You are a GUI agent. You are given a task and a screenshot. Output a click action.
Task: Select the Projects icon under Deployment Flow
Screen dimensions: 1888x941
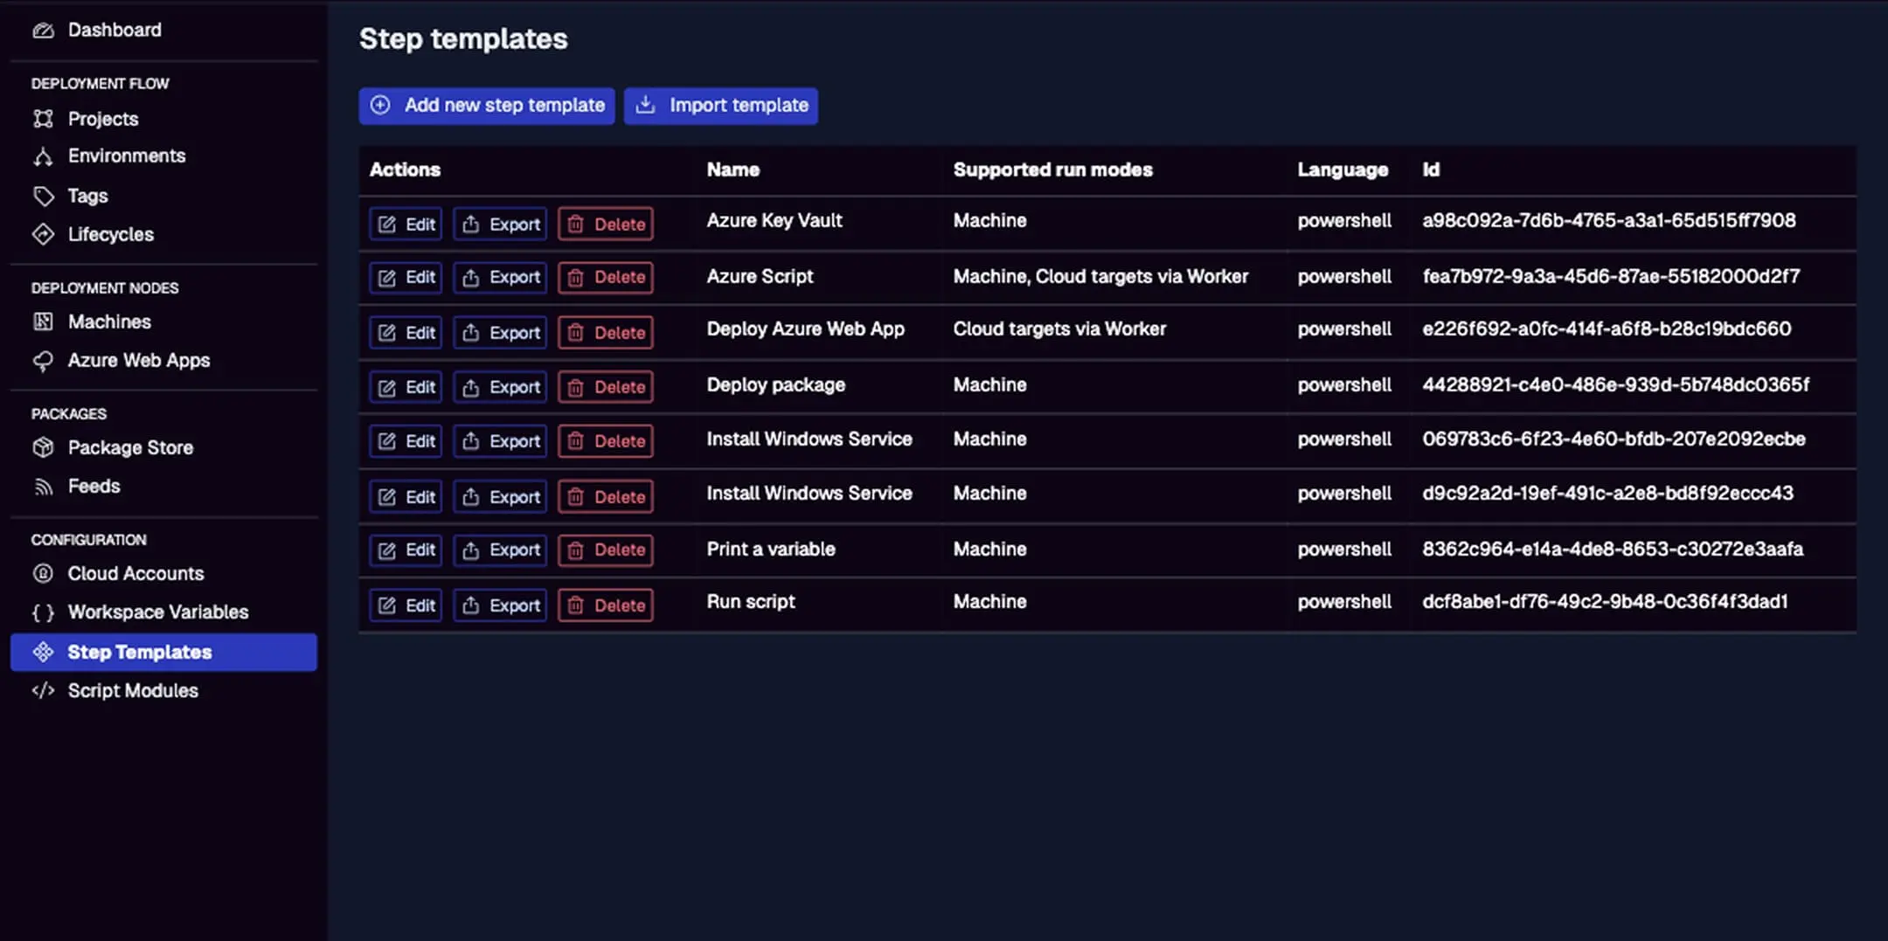(45, 118)
